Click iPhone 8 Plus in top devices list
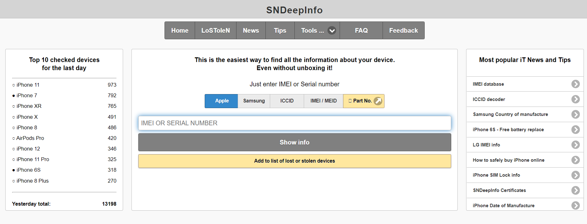Screen dimensions: 587x224 33,181
